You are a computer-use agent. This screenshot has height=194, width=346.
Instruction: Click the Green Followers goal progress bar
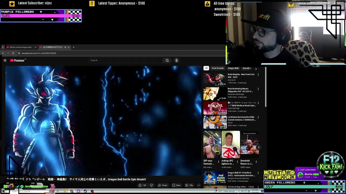tap(305, 187)
